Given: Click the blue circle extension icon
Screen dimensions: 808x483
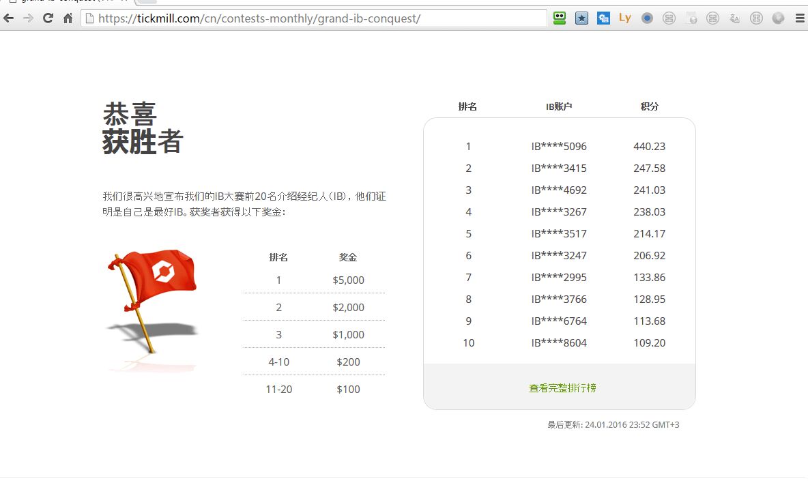Looking at the screenshot, I should click(x=647, y=18).
